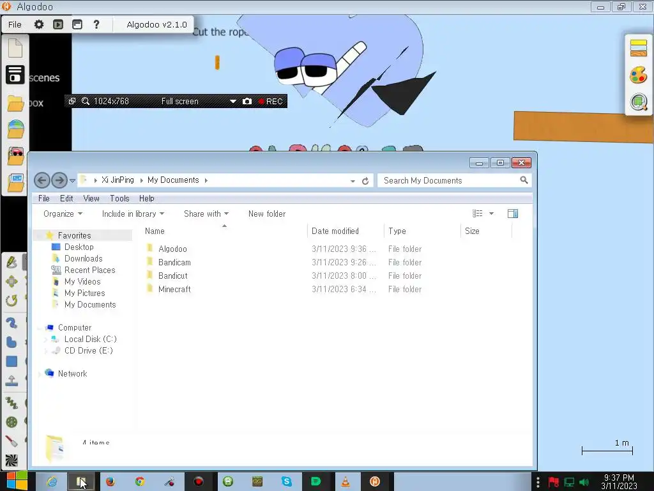Select the Spring tool in Algodoo
Image resolution: width=654 pixels, height=491 pixels.
click(11, 403)
